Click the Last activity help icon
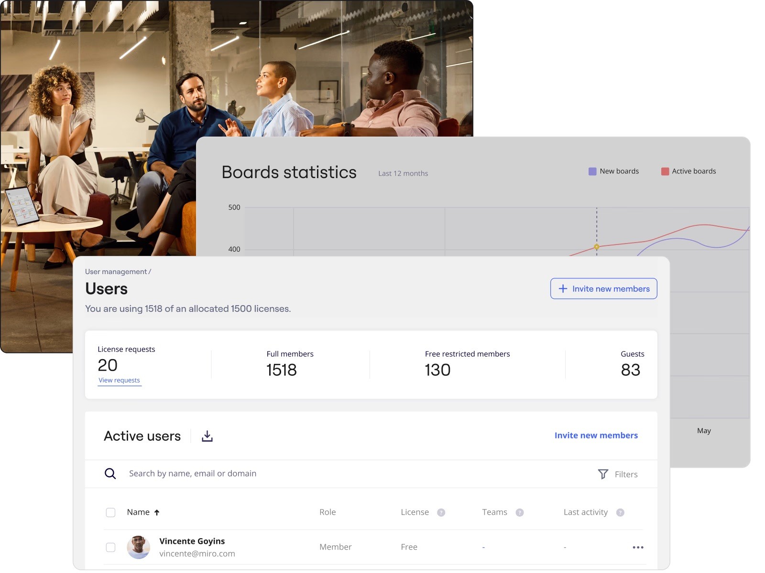The height and width of the screenshot is (573, 765). point(620,512)
